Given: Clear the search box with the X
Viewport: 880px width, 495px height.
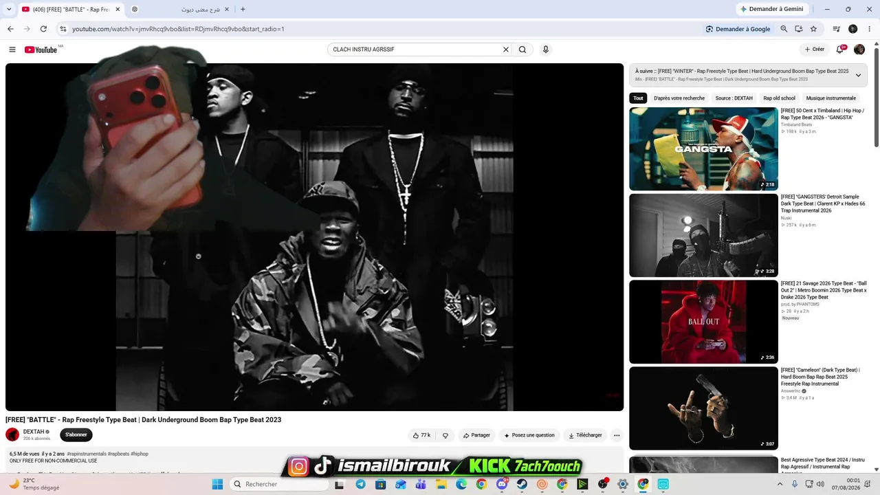Looking at the screenshot, I should pos(506,49).
